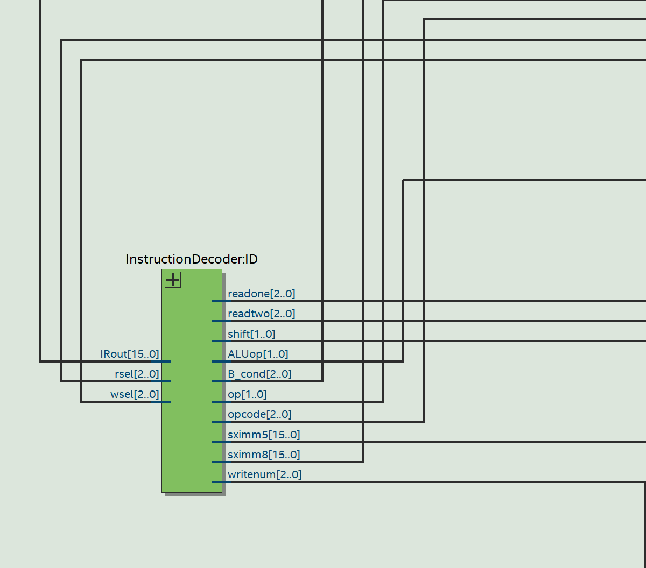Click the op[1..0] port label

pyautogui.click(x=247, y=394)
